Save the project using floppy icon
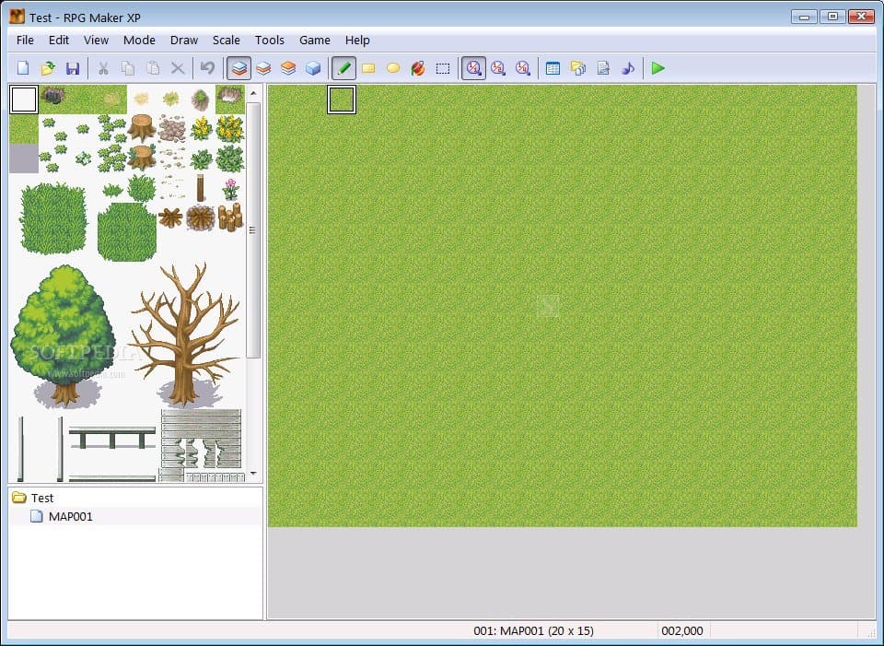 click(73, 68)
